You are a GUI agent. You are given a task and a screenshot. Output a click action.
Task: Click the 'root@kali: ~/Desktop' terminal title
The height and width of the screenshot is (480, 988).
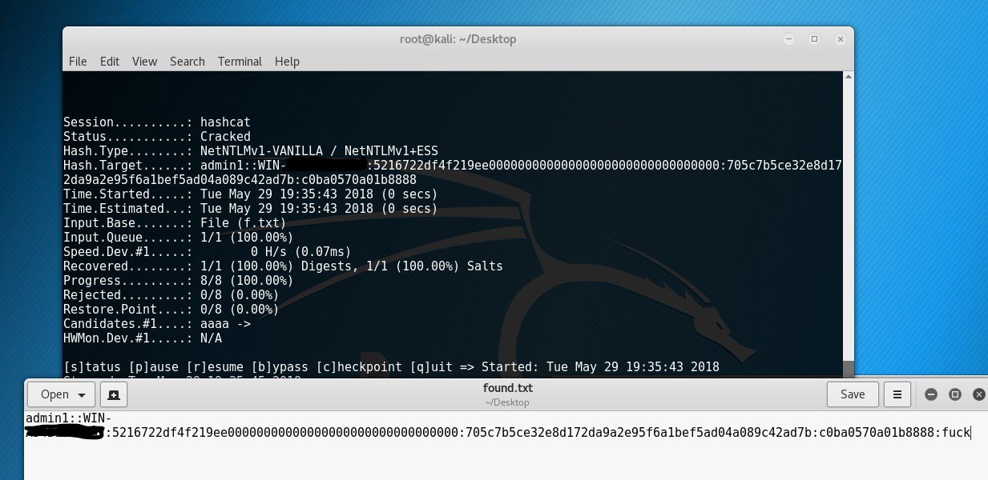pyautogui.click(x=458, y=39)
